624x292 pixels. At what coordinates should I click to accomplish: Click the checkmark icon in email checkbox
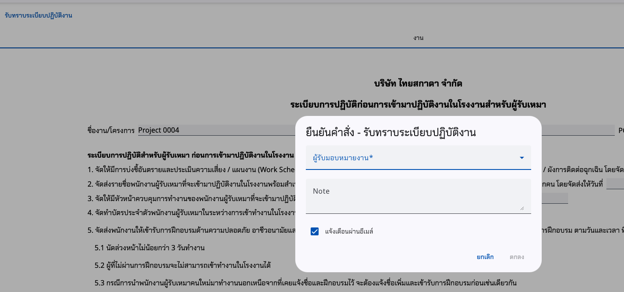[314, 231]
